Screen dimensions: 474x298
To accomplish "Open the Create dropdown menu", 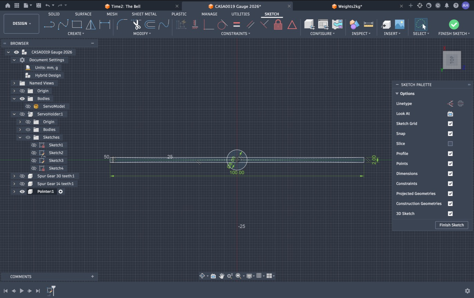I will (76, 34).
